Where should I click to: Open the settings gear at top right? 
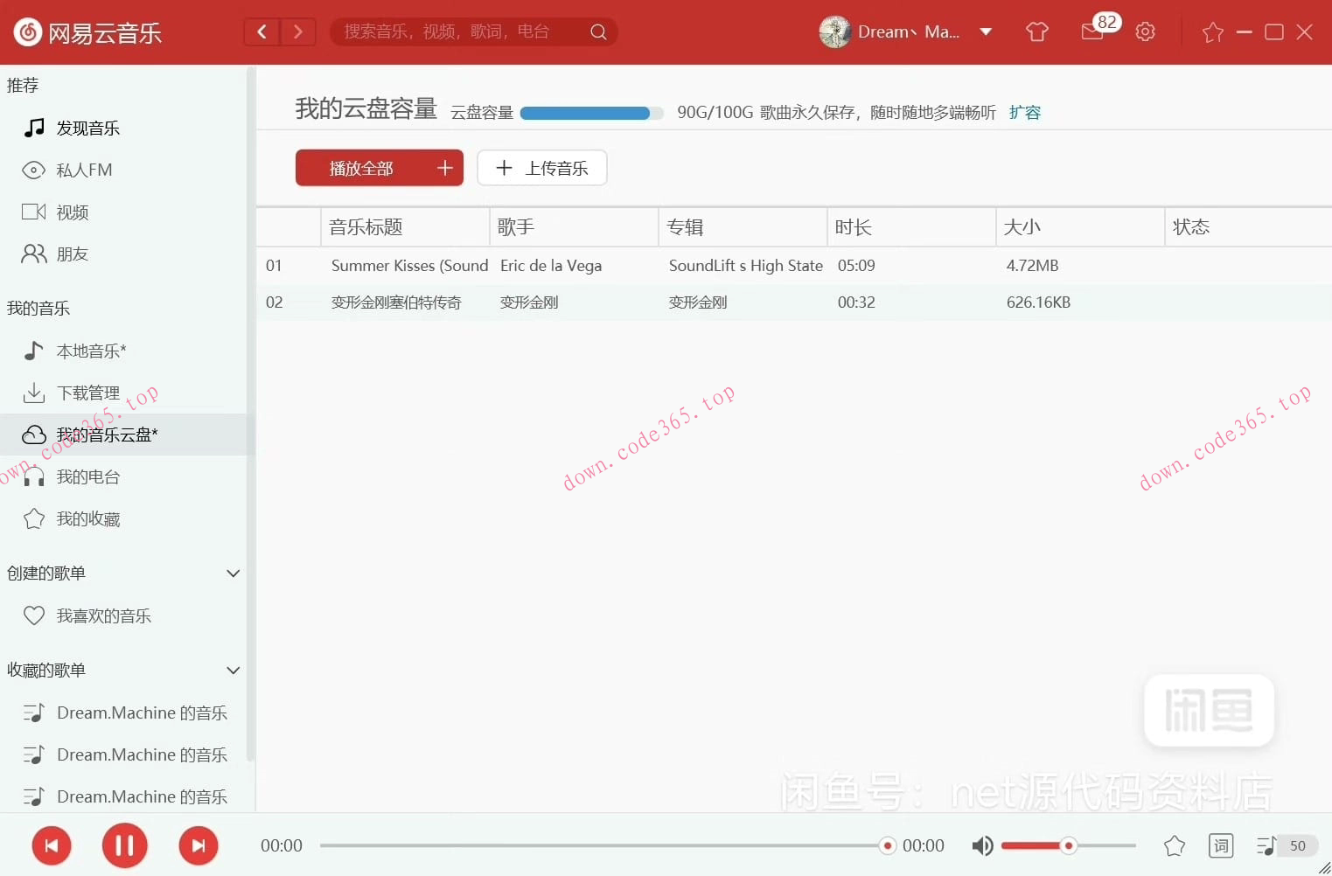click(1145, 31)
